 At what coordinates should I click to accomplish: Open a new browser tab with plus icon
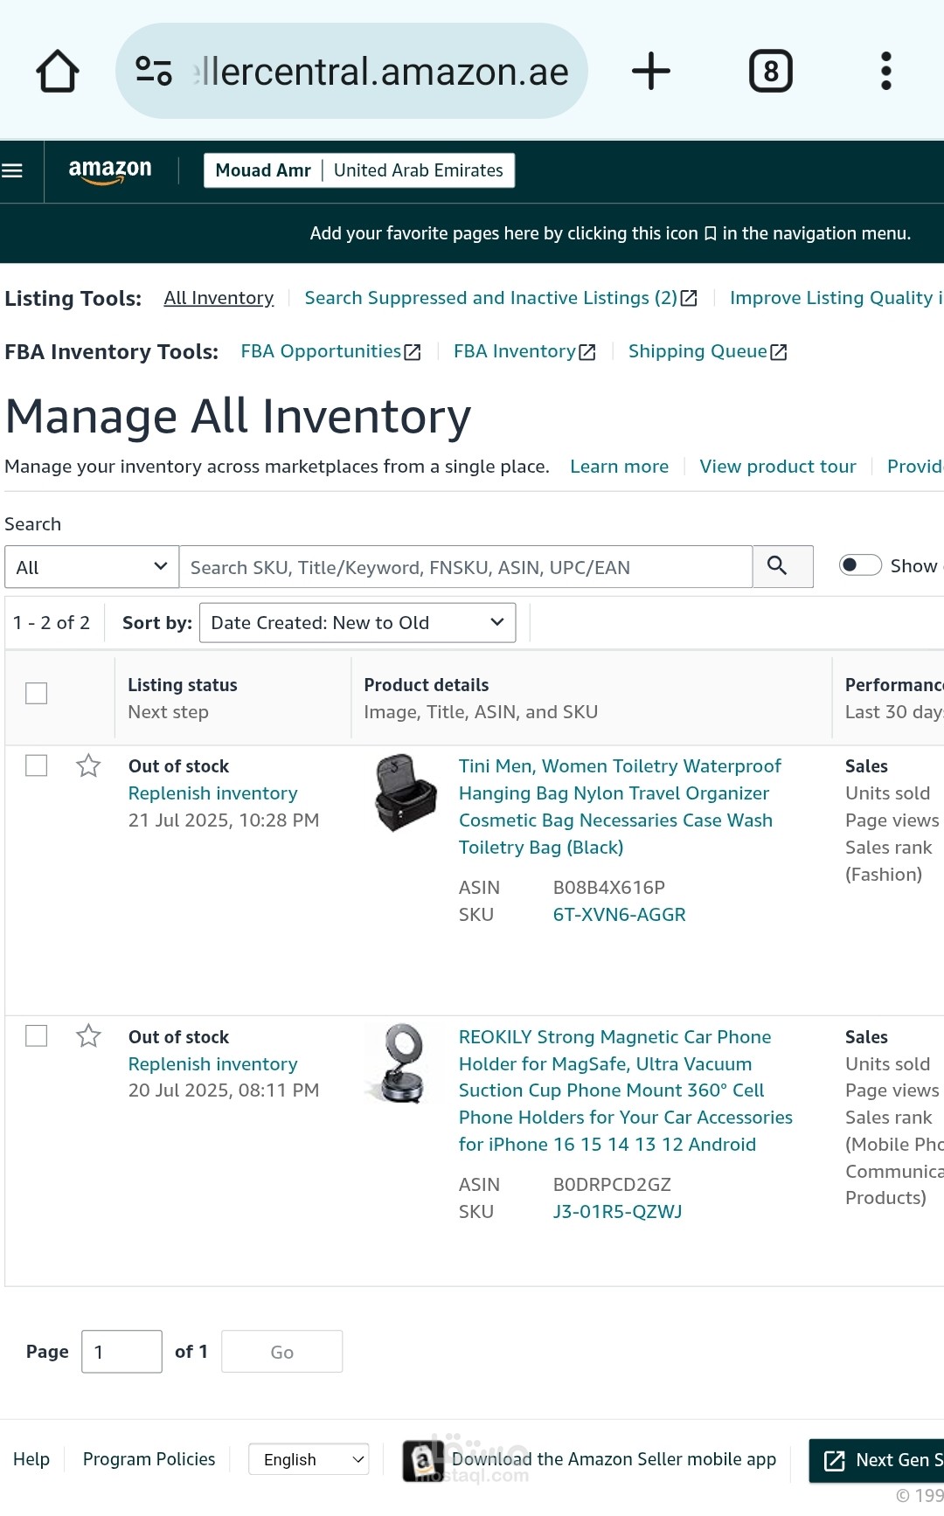point(651,71)
